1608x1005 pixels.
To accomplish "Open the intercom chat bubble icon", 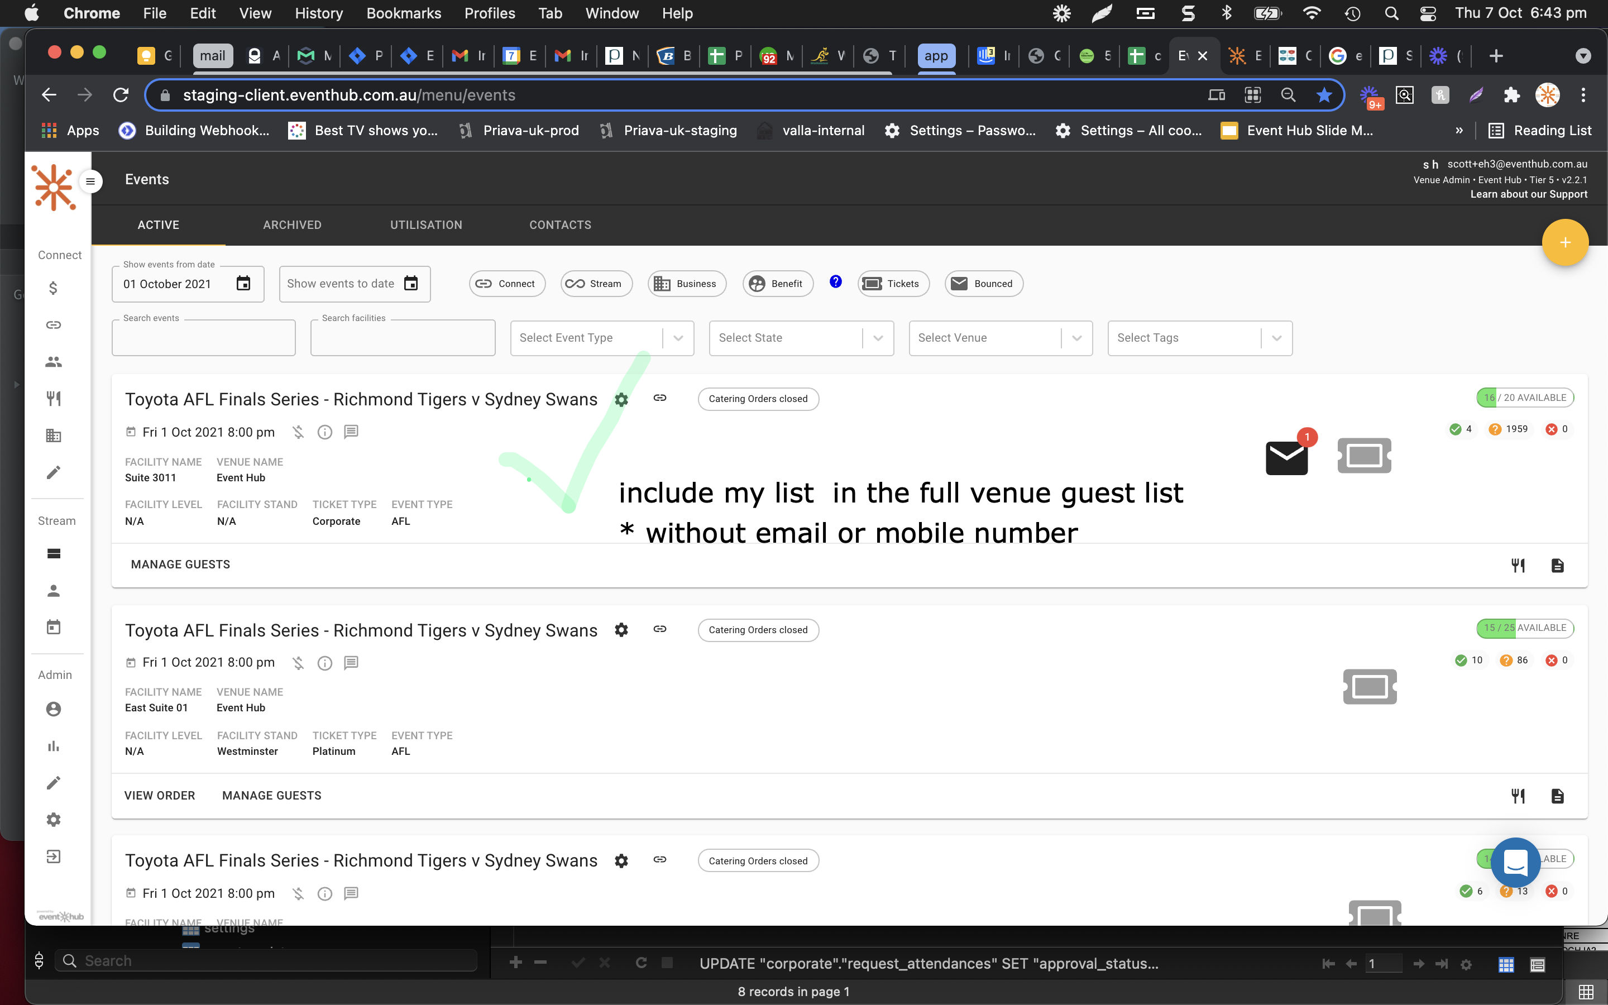I will coord(1516,862).
